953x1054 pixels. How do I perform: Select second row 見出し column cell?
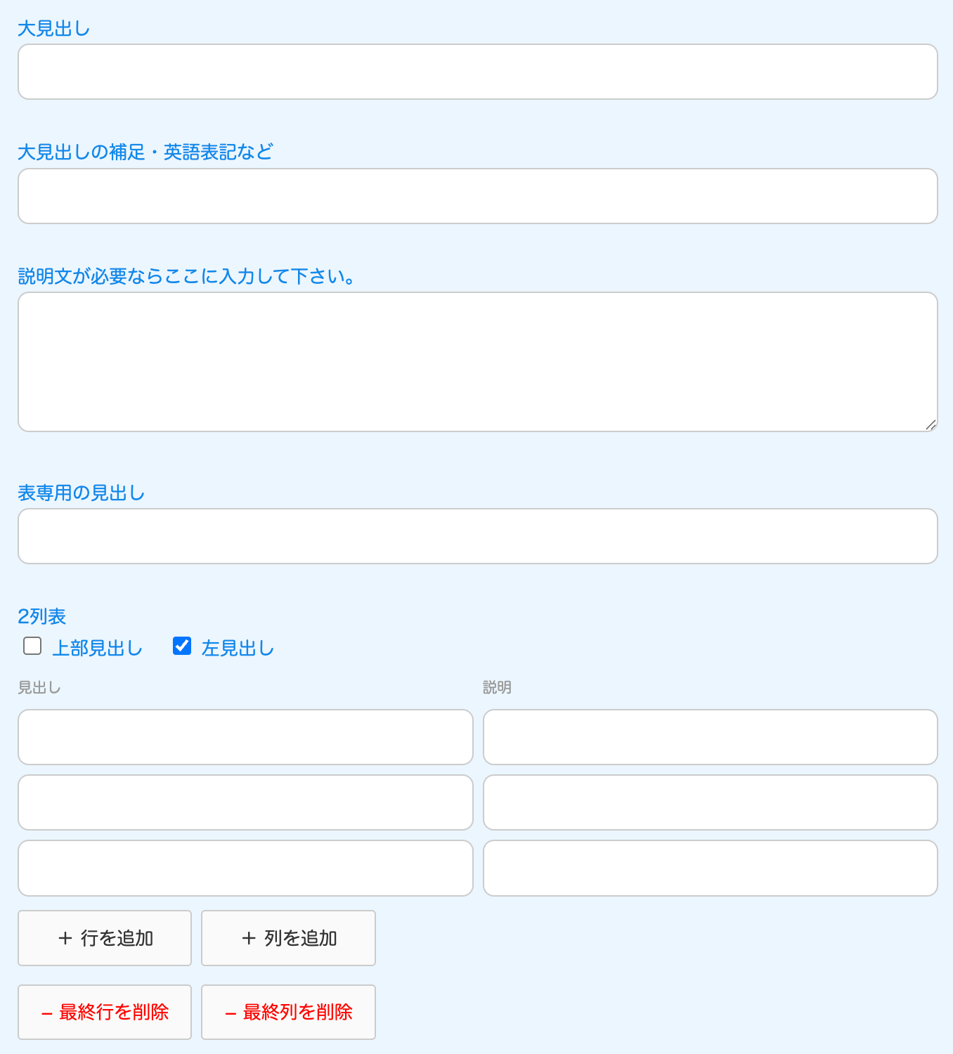click(245, 802)
